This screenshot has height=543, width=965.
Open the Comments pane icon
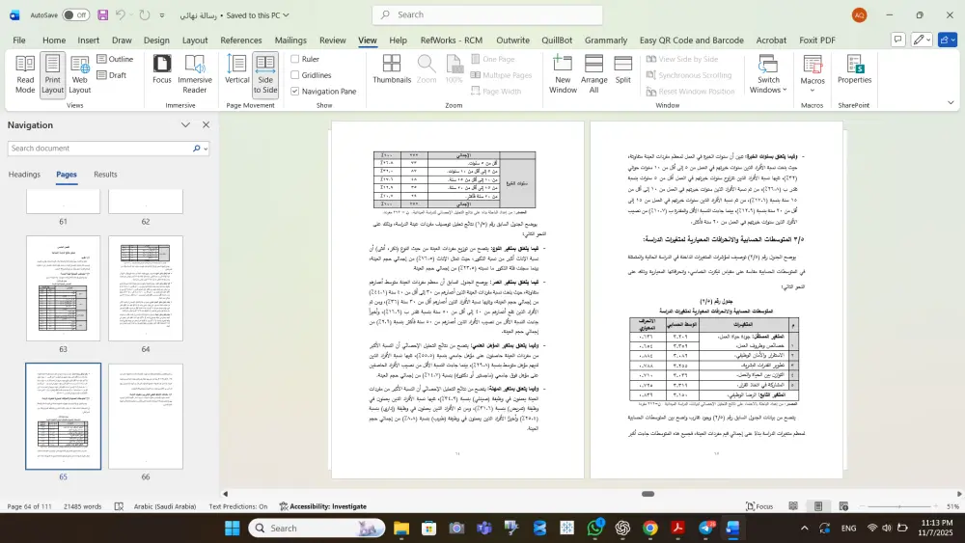(x=897, y=40)
